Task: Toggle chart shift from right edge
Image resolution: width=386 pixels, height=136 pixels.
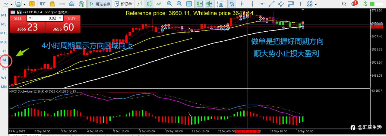Action: tap(209, 4)
